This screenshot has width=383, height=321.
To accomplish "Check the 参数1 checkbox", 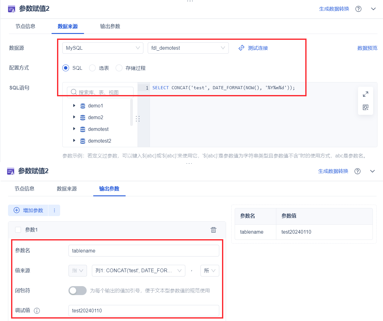I will click(x=18, y=230).
